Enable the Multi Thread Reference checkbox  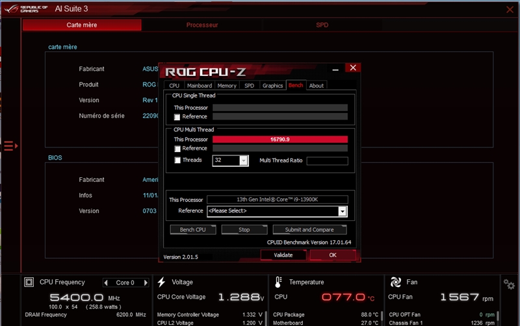(177, 149)
